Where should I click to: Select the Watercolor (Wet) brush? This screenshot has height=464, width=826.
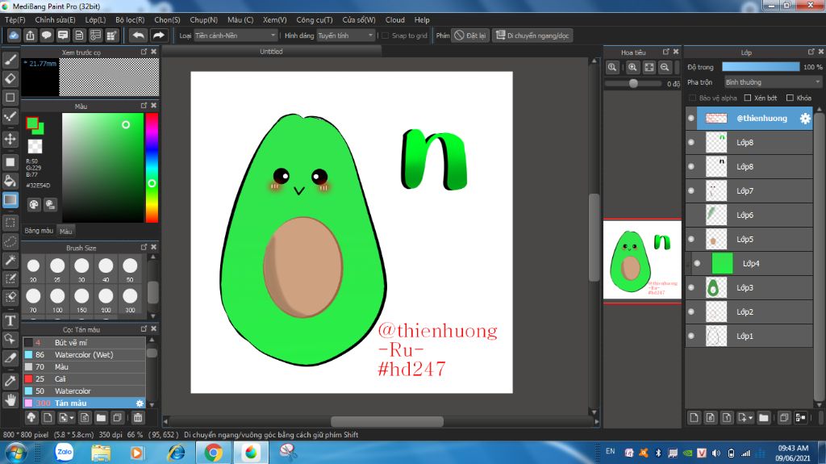84,355
